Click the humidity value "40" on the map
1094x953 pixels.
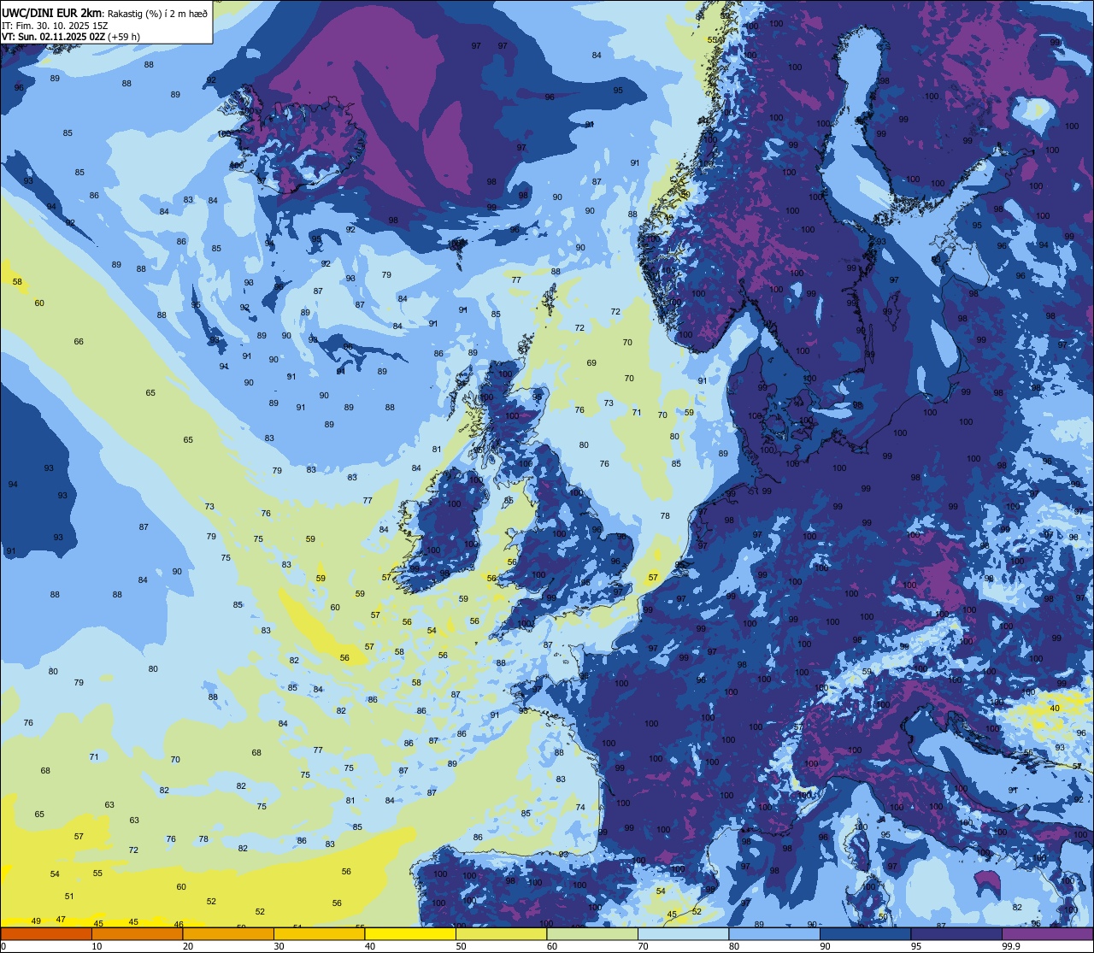click(x=1055, y=708)
